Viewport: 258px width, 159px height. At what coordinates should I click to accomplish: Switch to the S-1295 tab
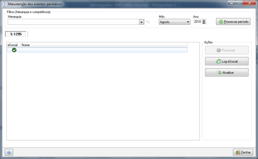pyautogui.click(x=16, y=34)
